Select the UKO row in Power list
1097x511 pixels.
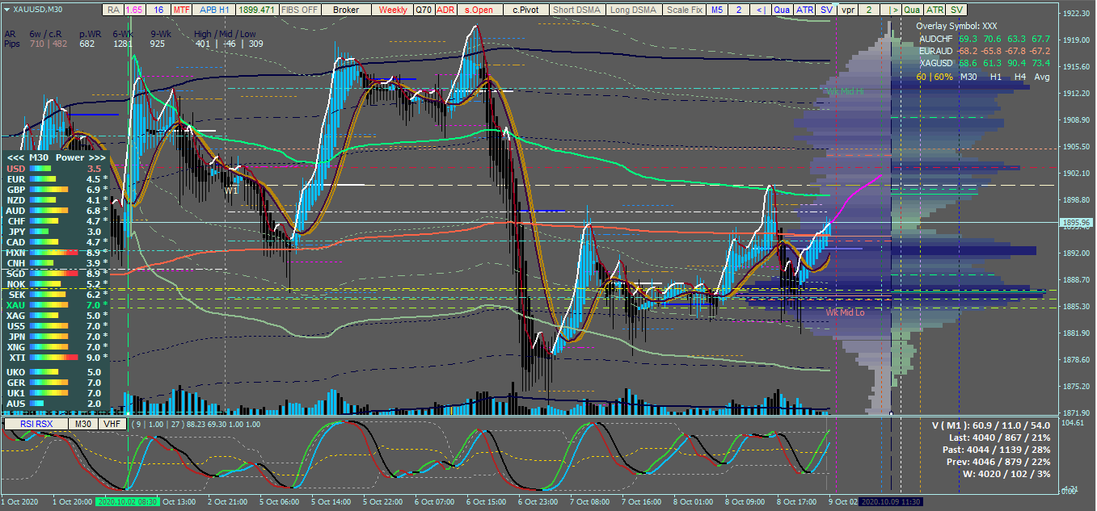[x=55, y=371]
